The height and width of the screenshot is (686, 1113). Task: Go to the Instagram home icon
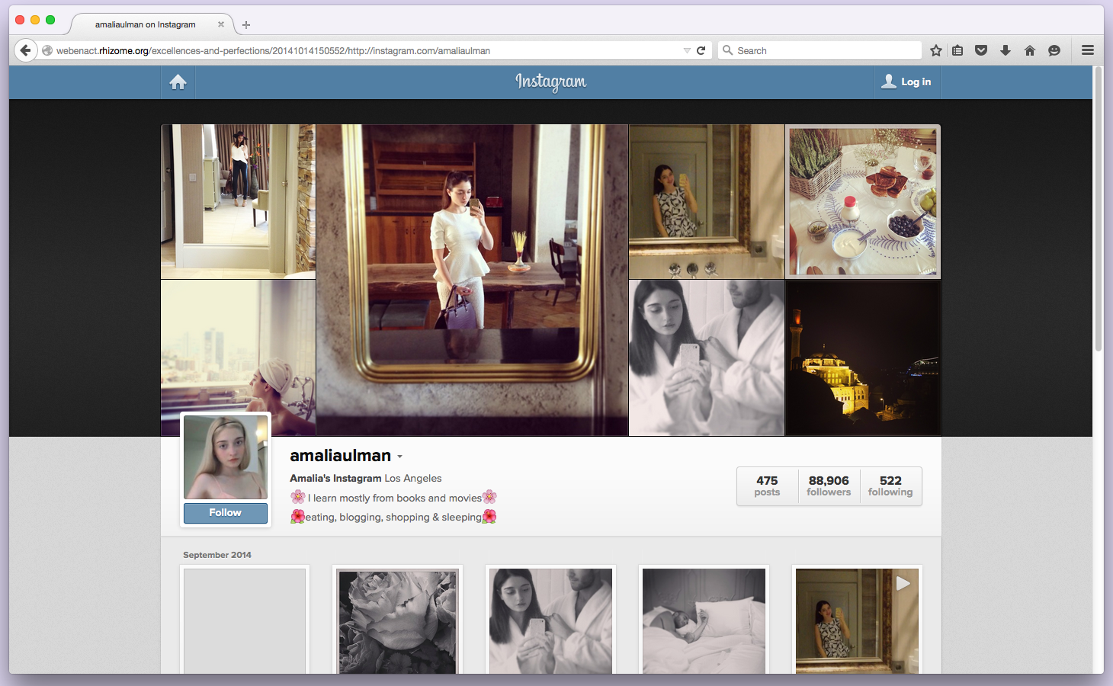click(x=178, y=82)
